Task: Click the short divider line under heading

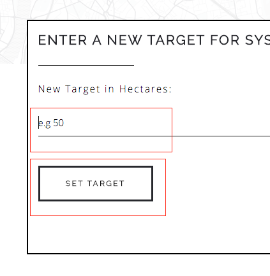Action: 86,65
